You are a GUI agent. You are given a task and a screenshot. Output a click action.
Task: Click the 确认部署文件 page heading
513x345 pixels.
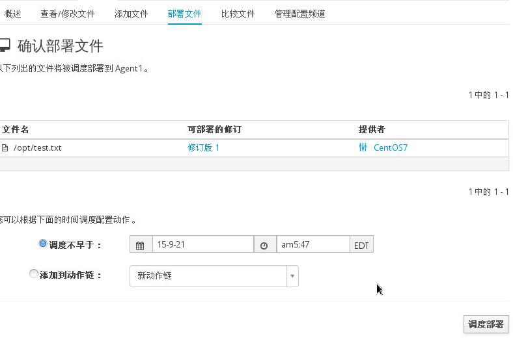(60, 45)
